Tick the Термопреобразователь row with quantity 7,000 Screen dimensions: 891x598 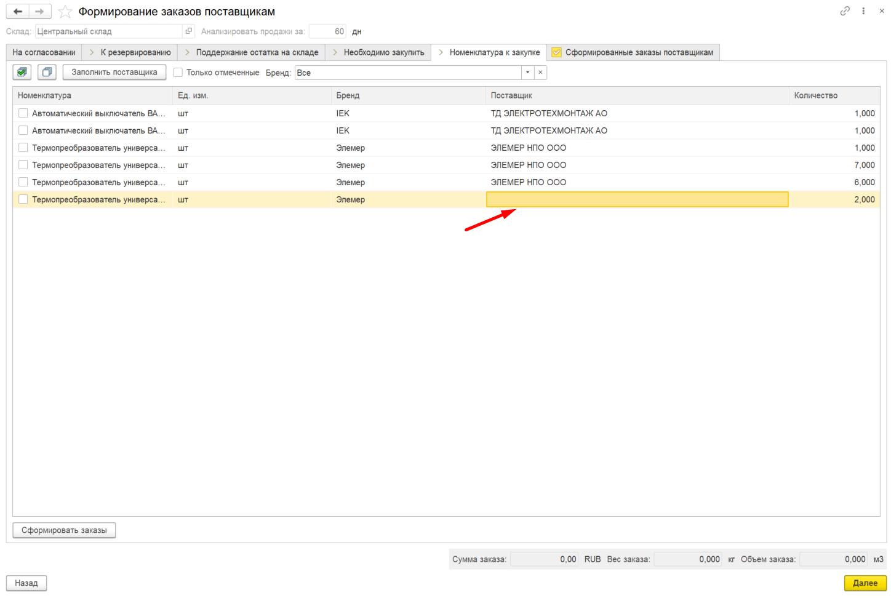pos(23,165)
